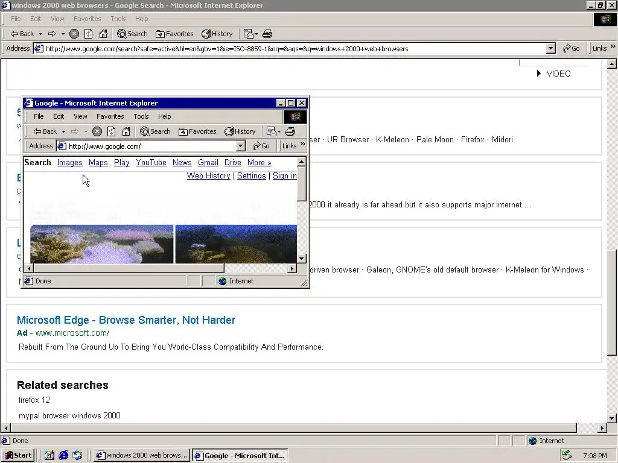The height and width of the screenshot is (463, 618).
Task: Click the News link on Google page
Action: click(182, 163)
